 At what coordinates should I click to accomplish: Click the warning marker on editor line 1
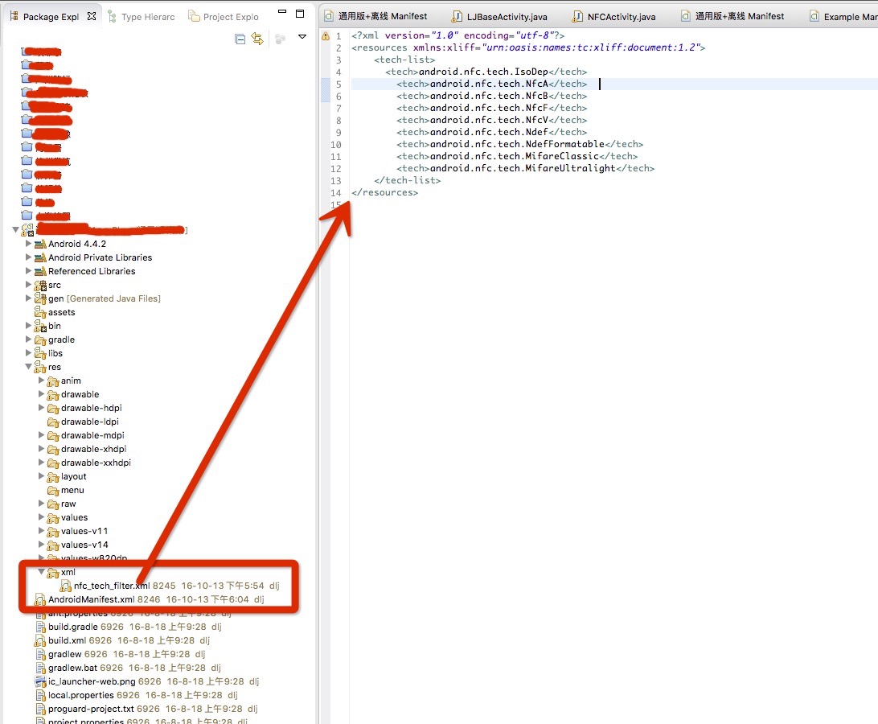click(326, 36)
